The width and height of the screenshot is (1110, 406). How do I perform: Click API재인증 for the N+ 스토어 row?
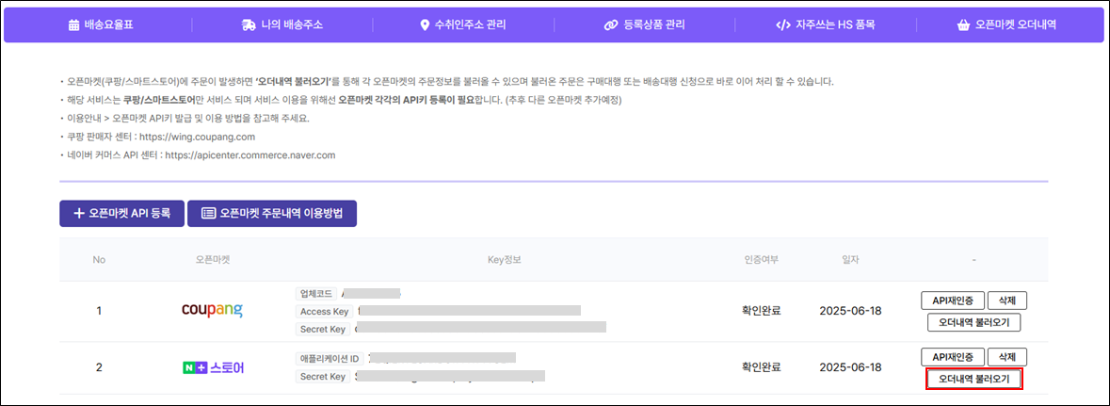[952, 357]
